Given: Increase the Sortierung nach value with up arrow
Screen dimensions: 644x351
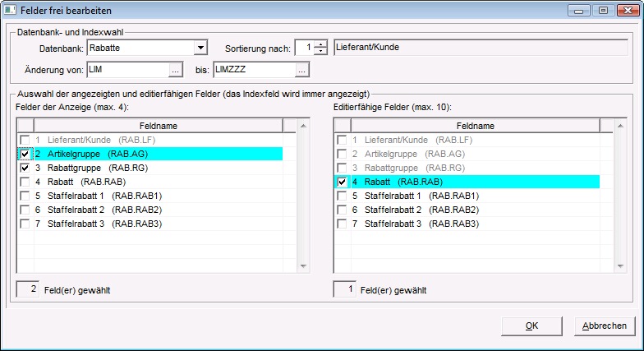Looking at the screenshot, I should 320,44.
